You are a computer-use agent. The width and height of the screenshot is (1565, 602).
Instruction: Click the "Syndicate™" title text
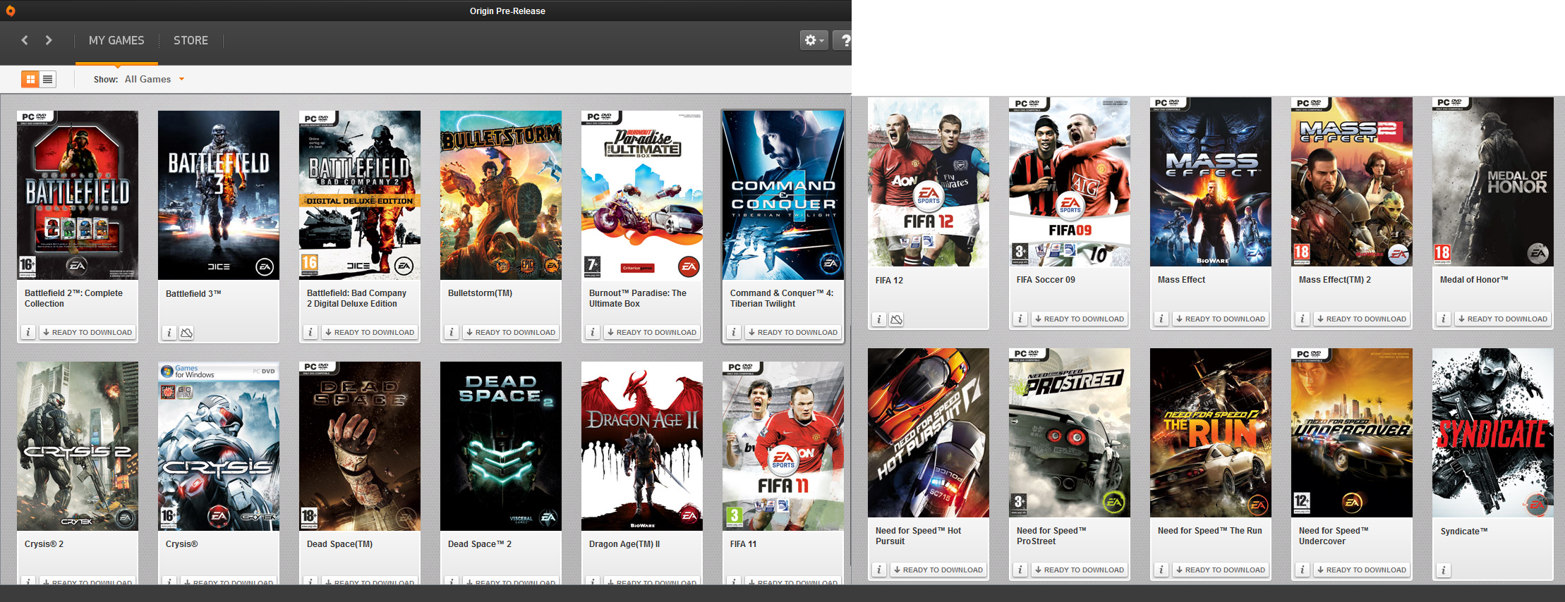[x=1464, y=532]
